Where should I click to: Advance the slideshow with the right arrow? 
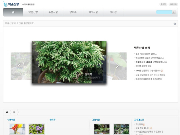click(117, 66)
